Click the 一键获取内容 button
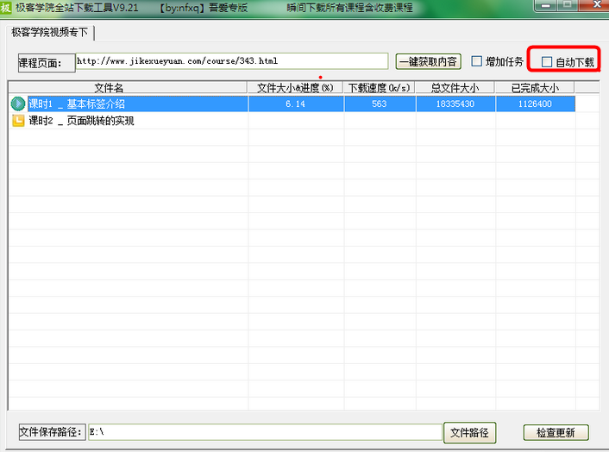Viewport: 609px width, 452px height. [x=428, y=62]
